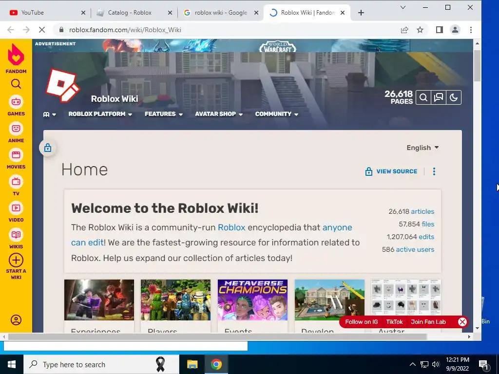Image resolution: width=499 pixels, height=374 pixels.
Task: Open the TV section in Fandom sidebar
Action: 16,186
